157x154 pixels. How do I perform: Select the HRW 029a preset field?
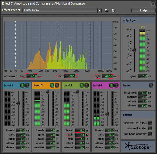tap(60, 10)
